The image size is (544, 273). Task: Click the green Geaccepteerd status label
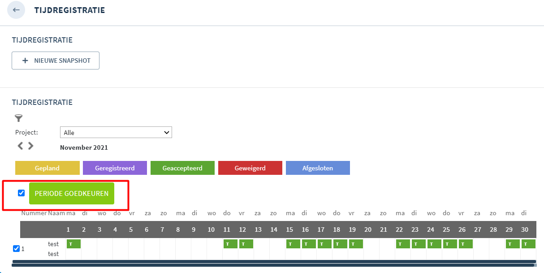point(182,168)
